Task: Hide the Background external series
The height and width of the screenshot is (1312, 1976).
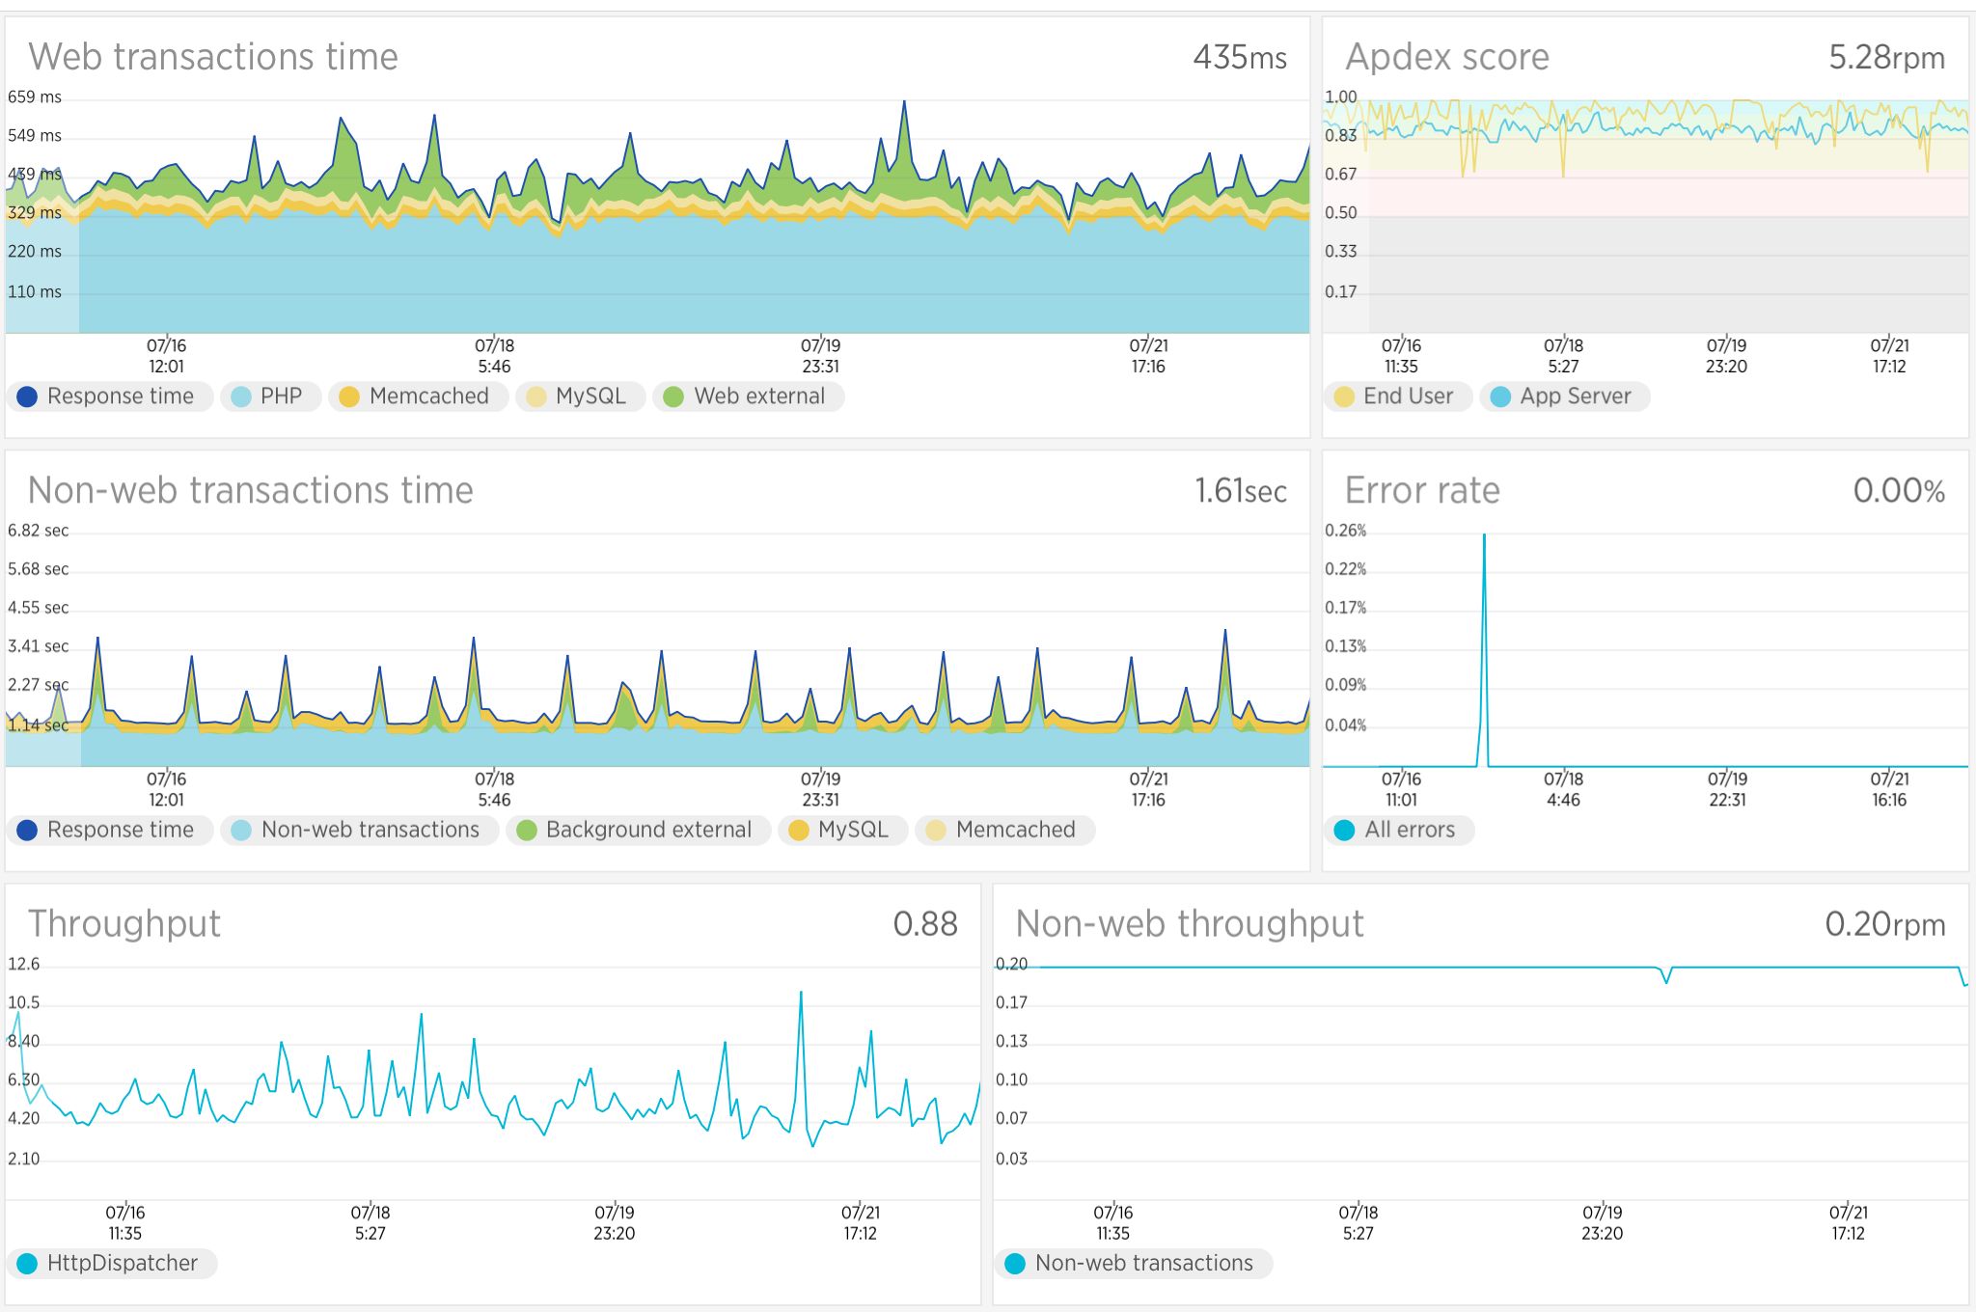Action: click(637, 830)
